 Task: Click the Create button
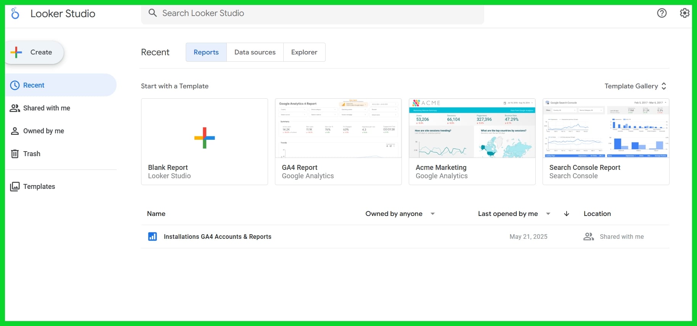click(34, 52)
